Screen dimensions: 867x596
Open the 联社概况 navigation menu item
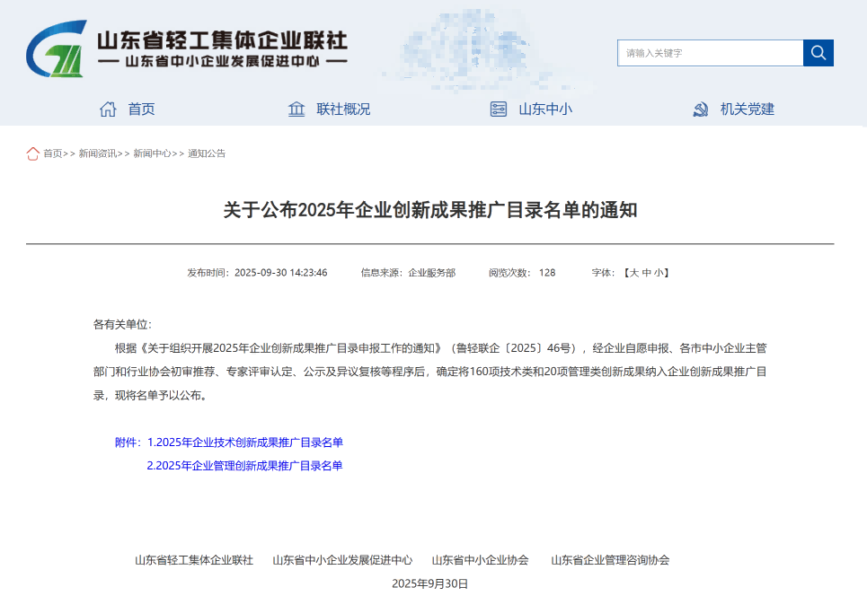(343, 110)
